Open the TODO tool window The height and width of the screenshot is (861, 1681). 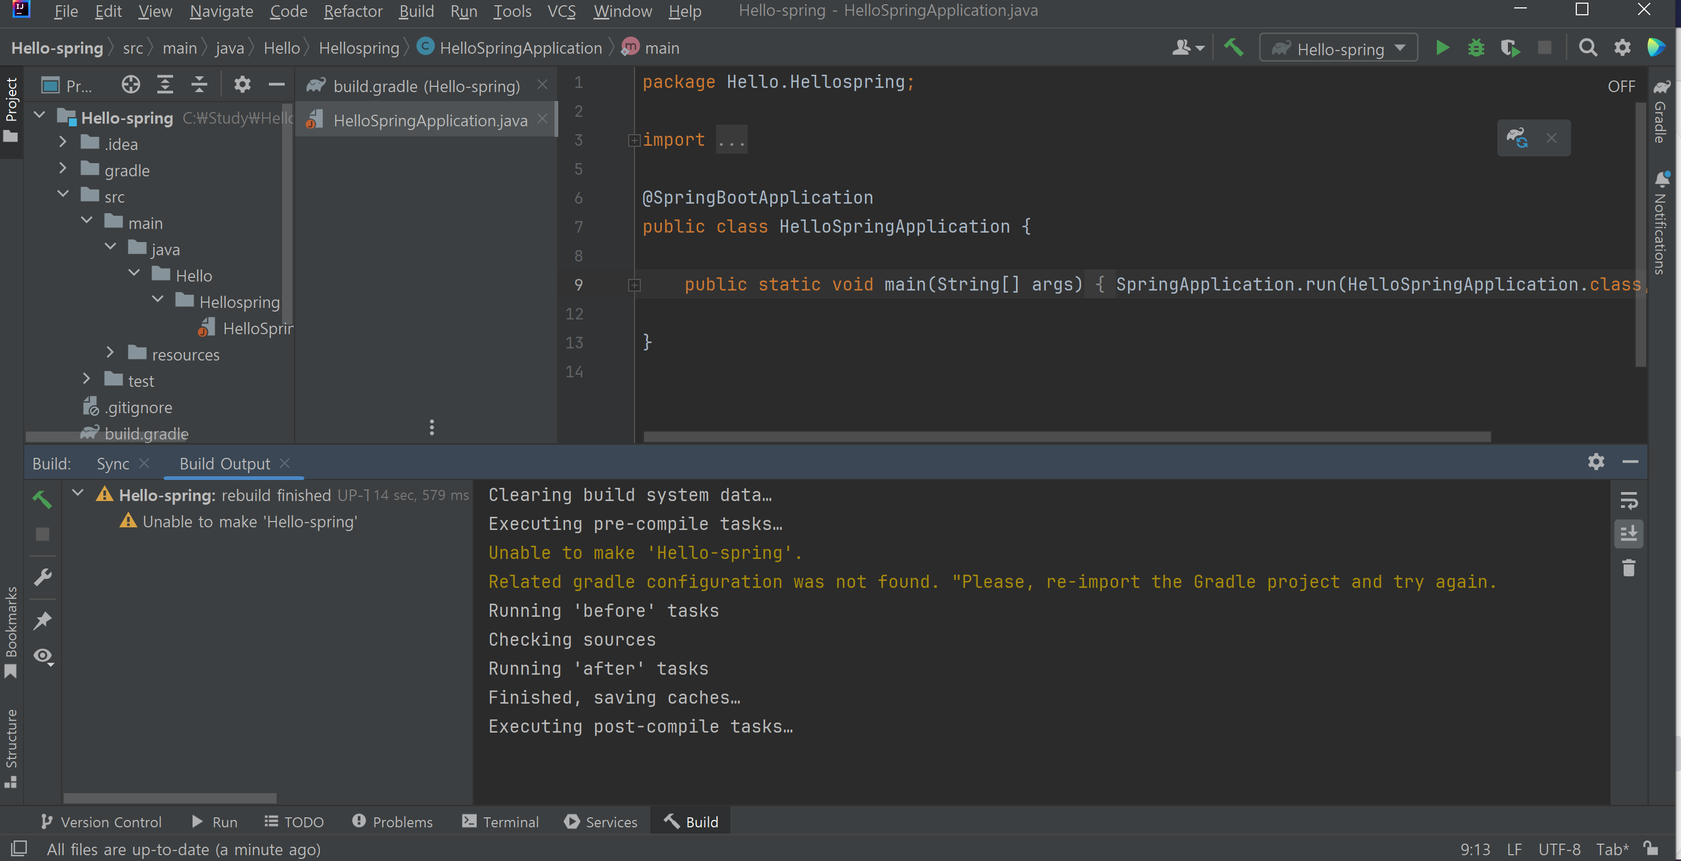(x=294, y=822)
